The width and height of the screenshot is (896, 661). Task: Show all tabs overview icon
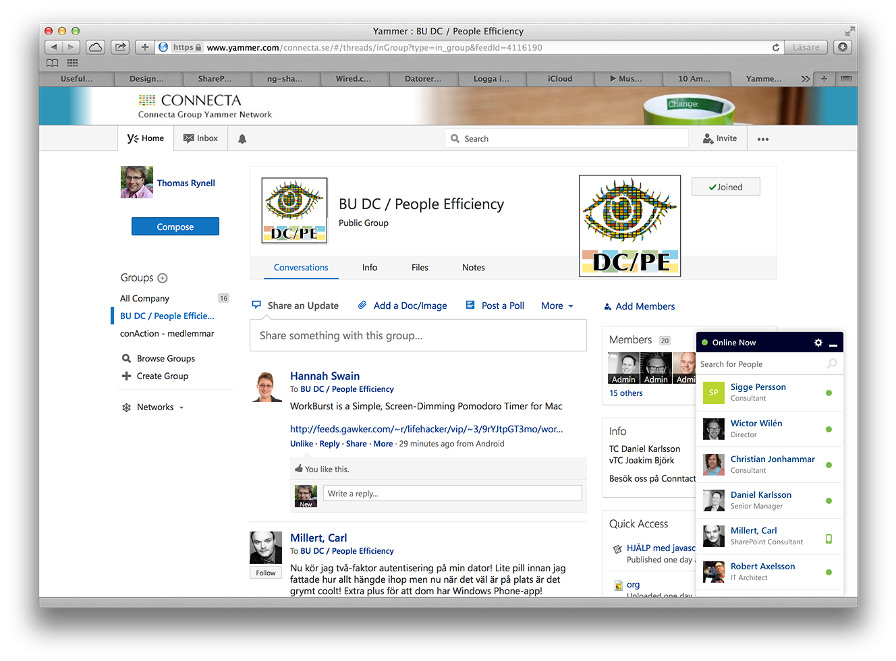tap(846, 79)
